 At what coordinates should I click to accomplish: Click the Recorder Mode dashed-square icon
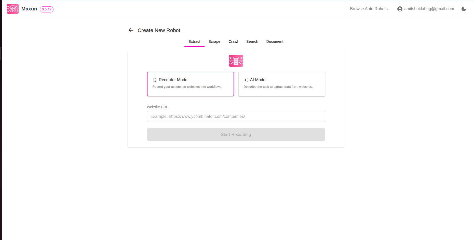(155, 80)
